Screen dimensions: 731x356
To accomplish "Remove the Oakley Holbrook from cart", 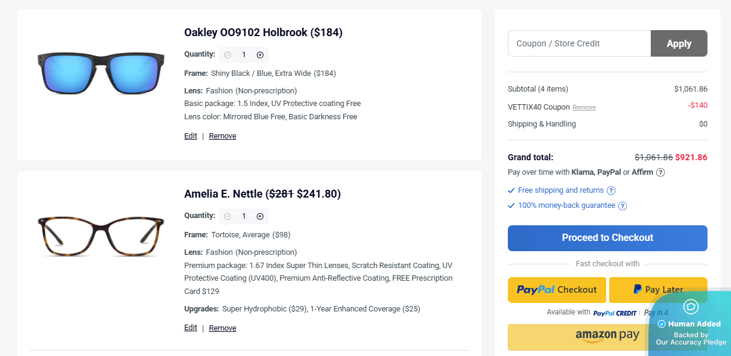I will pos(223,136).
